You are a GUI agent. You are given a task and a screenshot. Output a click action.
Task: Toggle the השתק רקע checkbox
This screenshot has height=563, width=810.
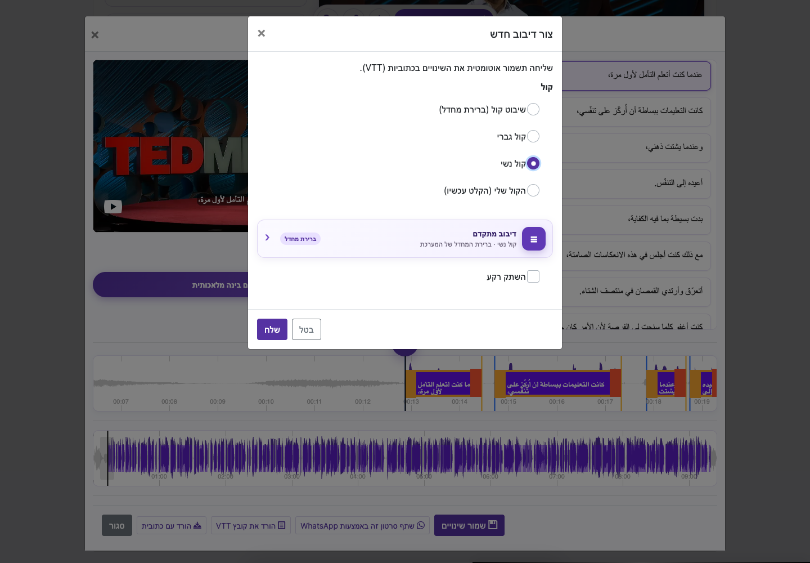[533, 276]
